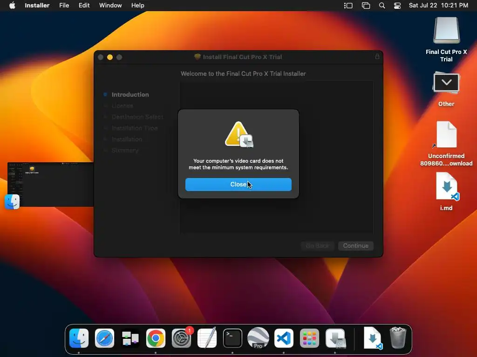The image size is (477, 357).
Task: Select the Installation step in sidebar
Action: tap(127, 139)
